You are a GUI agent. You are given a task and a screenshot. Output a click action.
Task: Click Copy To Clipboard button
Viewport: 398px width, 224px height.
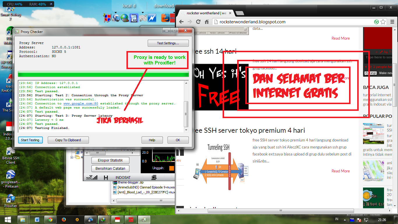click(68, 140)
